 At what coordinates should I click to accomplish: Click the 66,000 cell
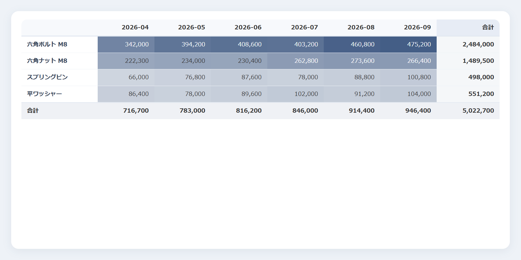(126, 77)
